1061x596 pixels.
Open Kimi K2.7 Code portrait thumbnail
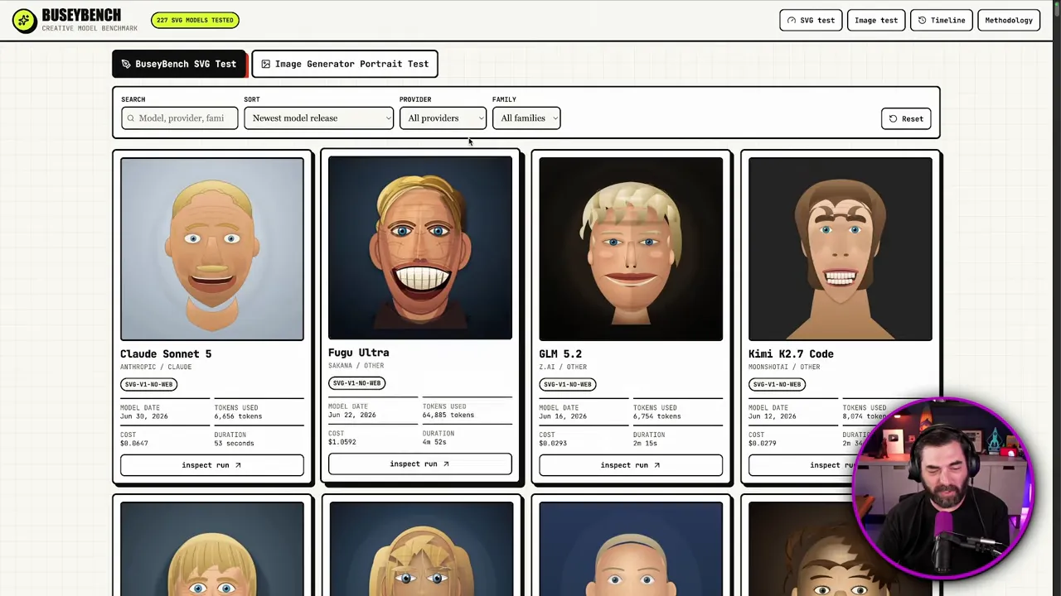point(841,249)
